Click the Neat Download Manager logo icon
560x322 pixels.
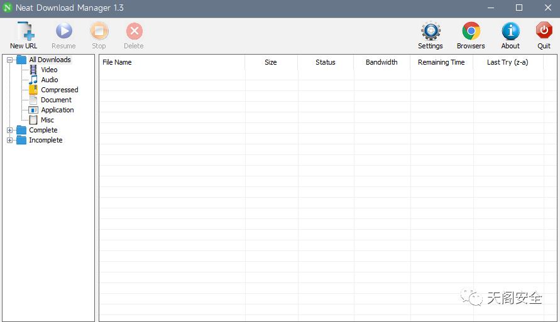click(8, 8)
